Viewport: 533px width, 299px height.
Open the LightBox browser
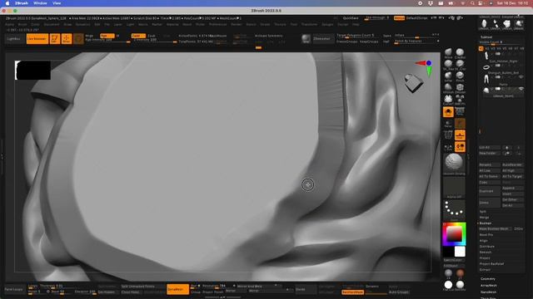[14, 39]
